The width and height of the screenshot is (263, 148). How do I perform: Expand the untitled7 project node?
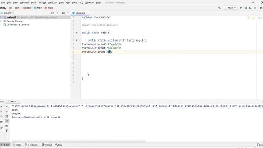click(1, 17)
